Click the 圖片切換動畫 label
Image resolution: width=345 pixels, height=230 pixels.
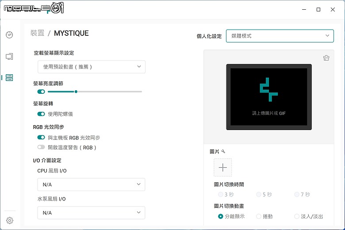pos(229,206)
